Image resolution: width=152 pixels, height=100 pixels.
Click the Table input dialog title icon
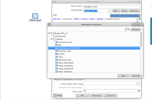(55, 2)
